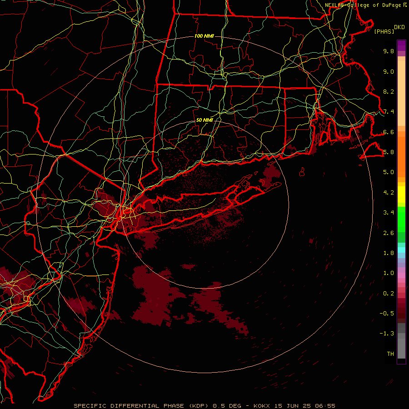
Task: Click the 2.6 value on color scale
Action: (389, 233)
